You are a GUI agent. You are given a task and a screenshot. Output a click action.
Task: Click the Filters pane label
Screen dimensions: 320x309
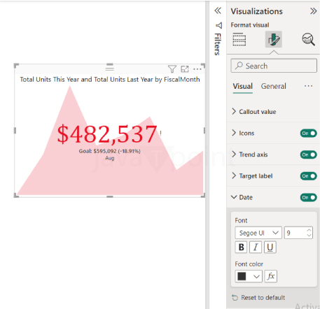[218, 44]
